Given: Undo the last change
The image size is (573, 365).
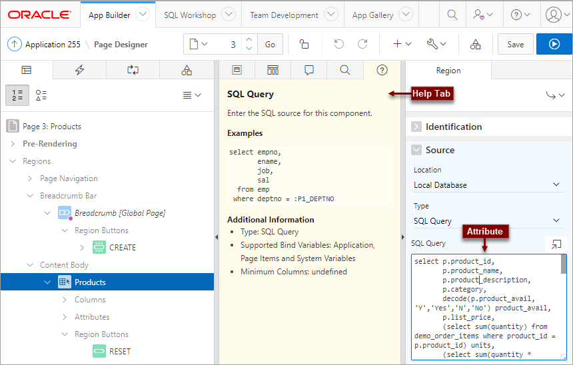Looking at the screenshot, I should coord(338,44).
